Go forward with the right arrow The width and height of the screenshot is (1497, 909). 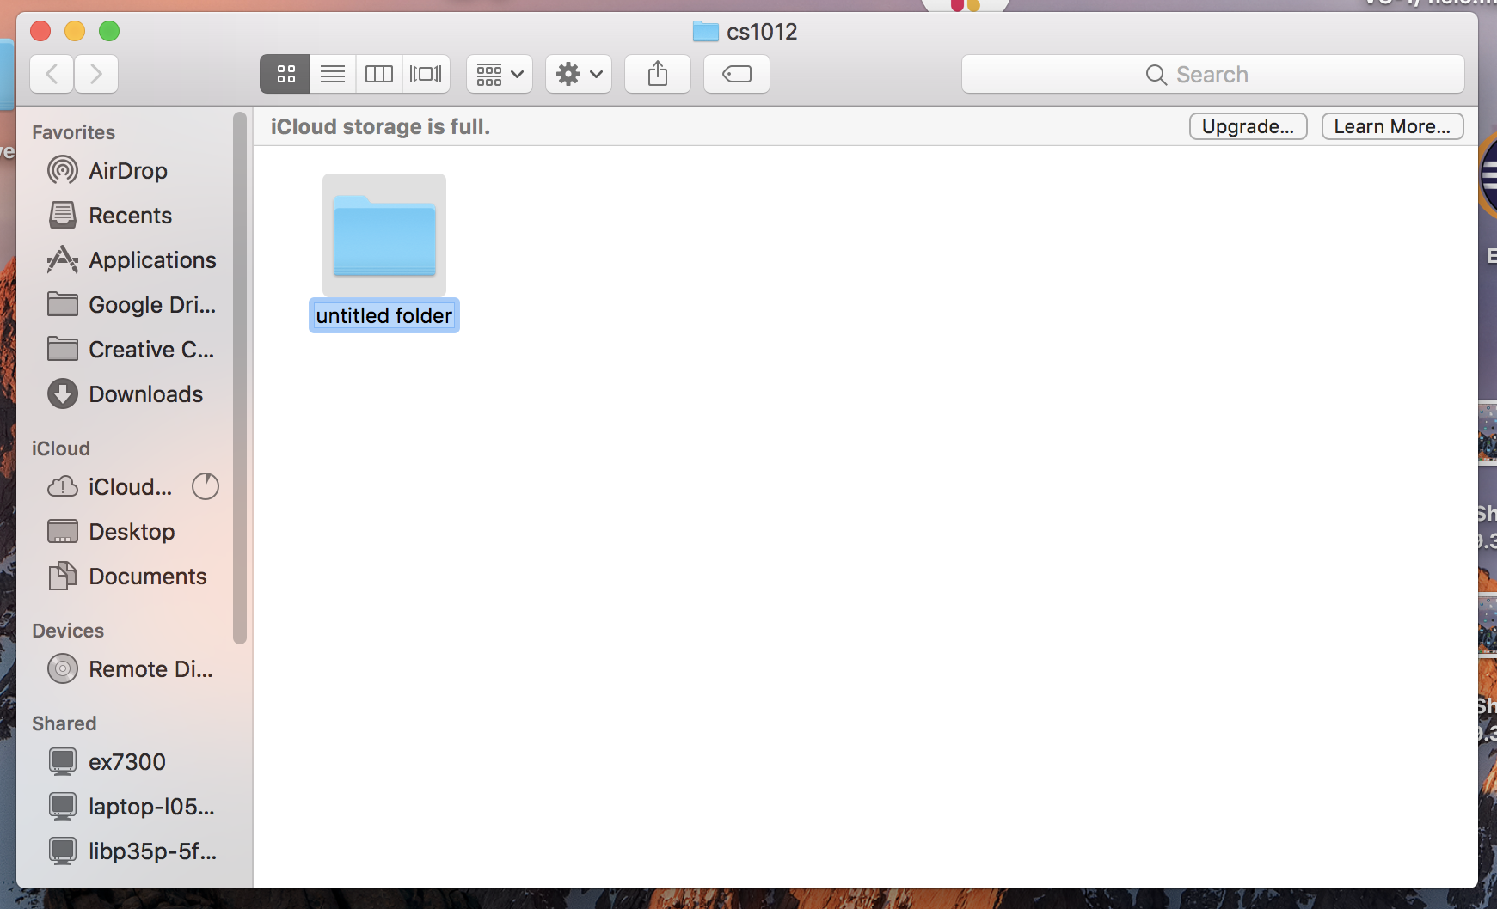click(96, 74)
